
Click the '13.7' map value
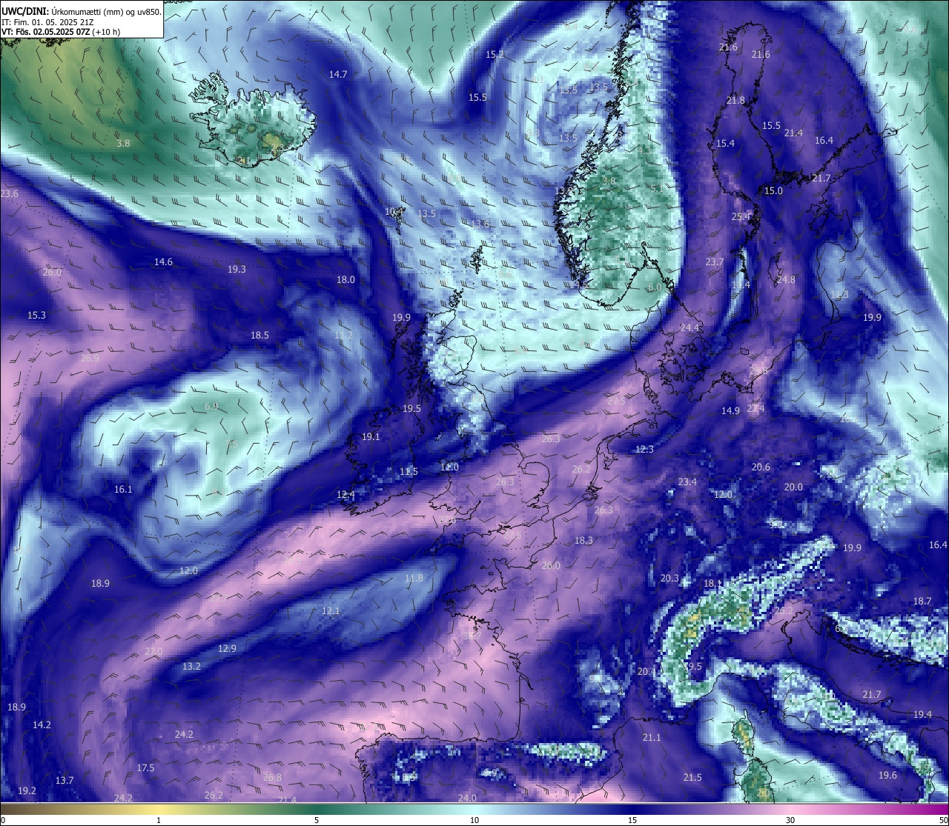point(65,781)
